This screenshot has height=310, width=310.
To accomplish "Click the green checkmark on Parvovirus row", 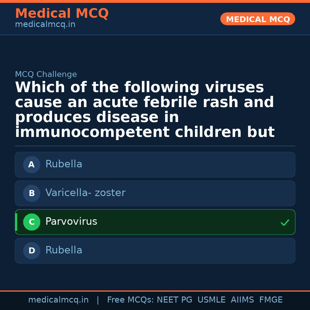I will pyautogui.click(x=285, y=222).
